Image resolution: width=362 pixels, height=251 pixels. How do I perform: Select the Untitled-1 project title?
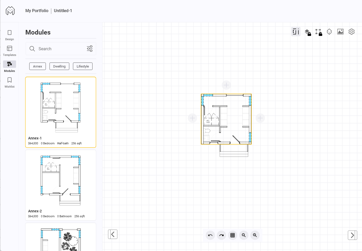coord(63,11)
